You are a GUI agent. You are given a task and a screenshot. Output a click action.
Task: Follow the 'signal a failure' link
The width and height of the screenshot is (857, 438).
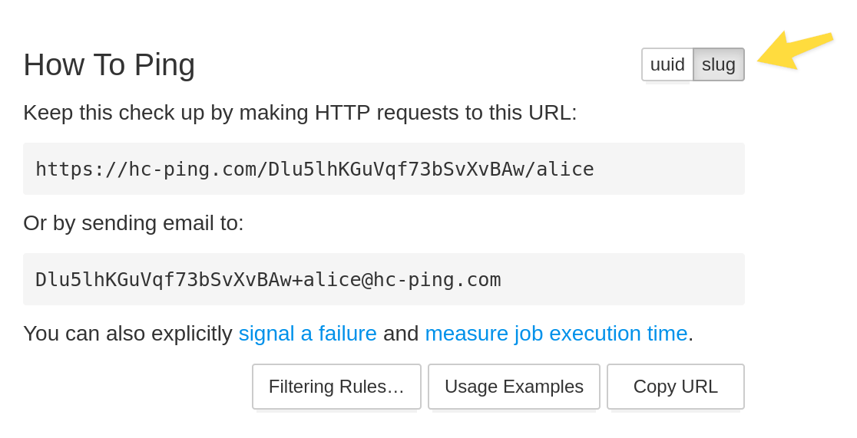tap(307, 334)
